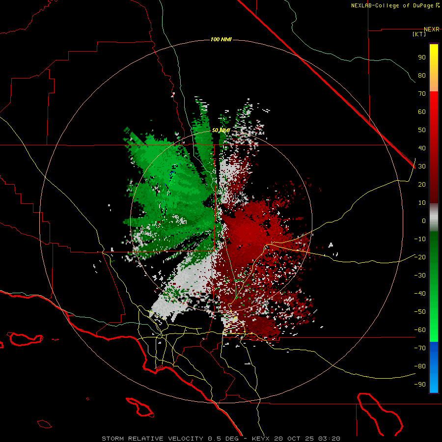Click the 30 value on velocity scale

pyautogui.click(x=422, y=166)
